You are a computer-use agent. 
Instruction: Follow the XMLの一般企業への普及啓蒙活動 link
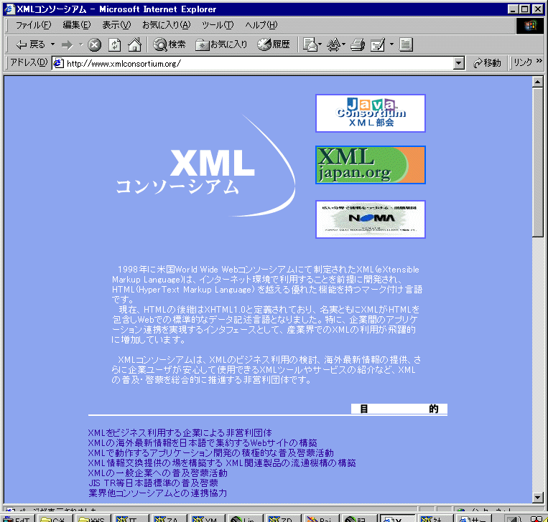pyautogui.click(x=157, y=473)
